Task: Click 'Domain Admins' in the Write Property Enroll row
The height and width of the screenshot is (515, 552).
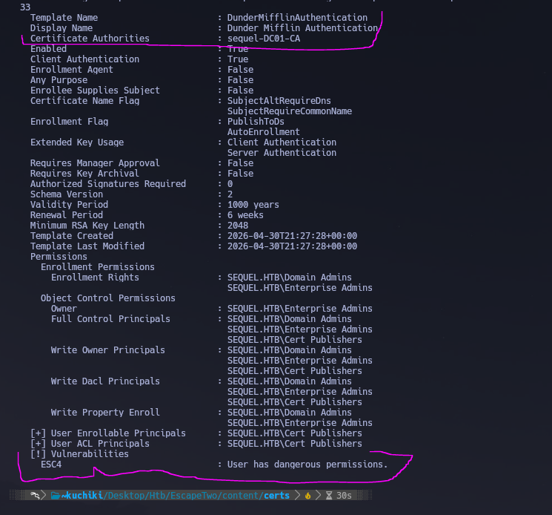Action: 318,413
